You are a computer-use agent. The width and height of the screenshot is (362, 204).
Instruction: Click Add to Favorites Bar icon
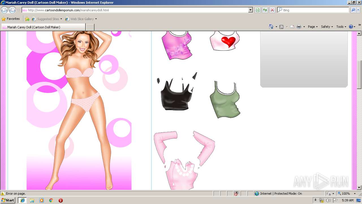tap(27, 19)
